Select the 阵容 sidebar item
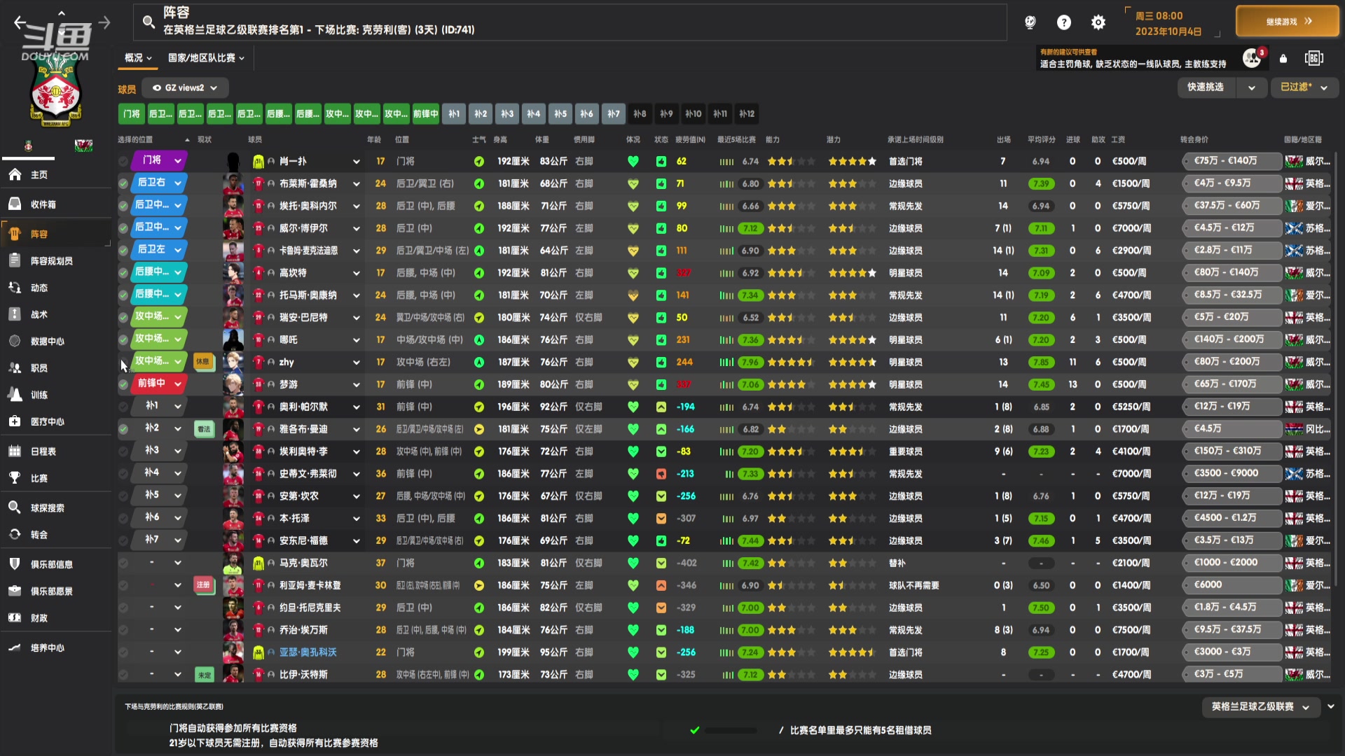 pyautogui.click(x=55, y=234)
